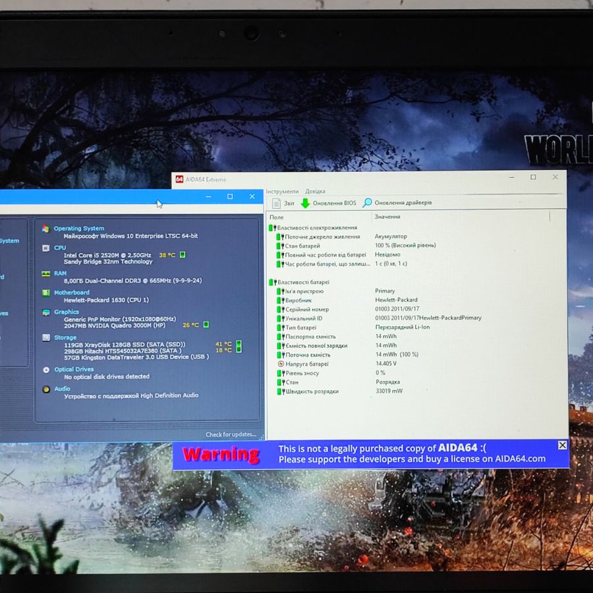This screenshot has height=593, width=593.
Task: Select the Властивості батареї group row
Action: click(299, 282)
